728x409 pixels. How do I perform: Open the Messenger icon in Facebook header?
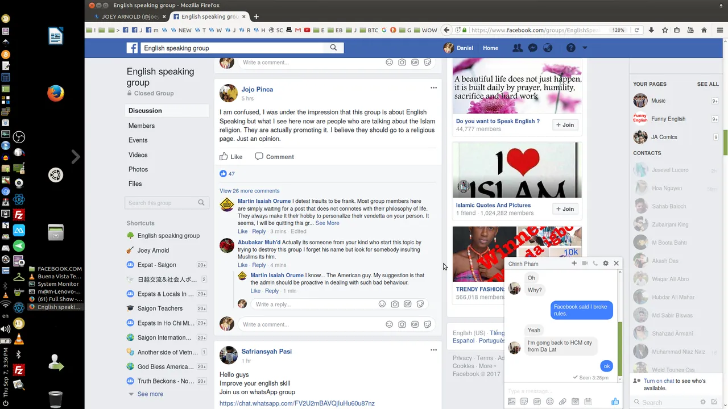tap(533, 48)
